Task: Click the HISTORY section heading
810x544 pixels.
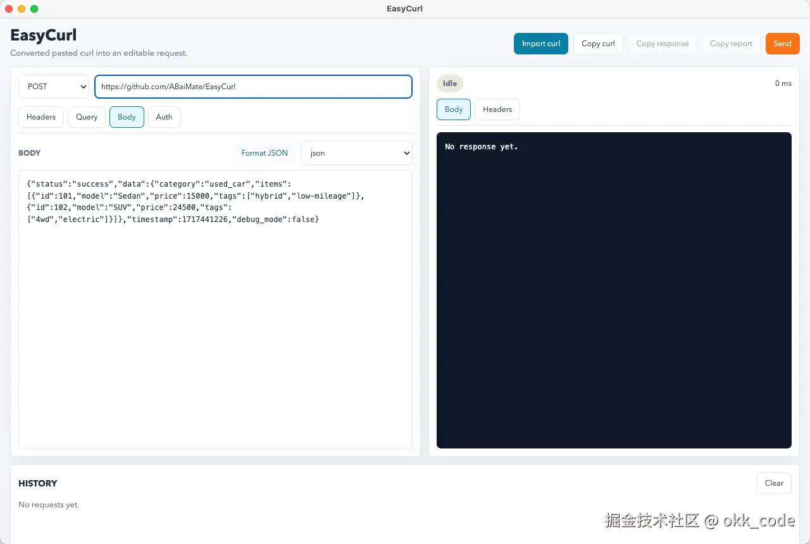Action: coord(38,483)
